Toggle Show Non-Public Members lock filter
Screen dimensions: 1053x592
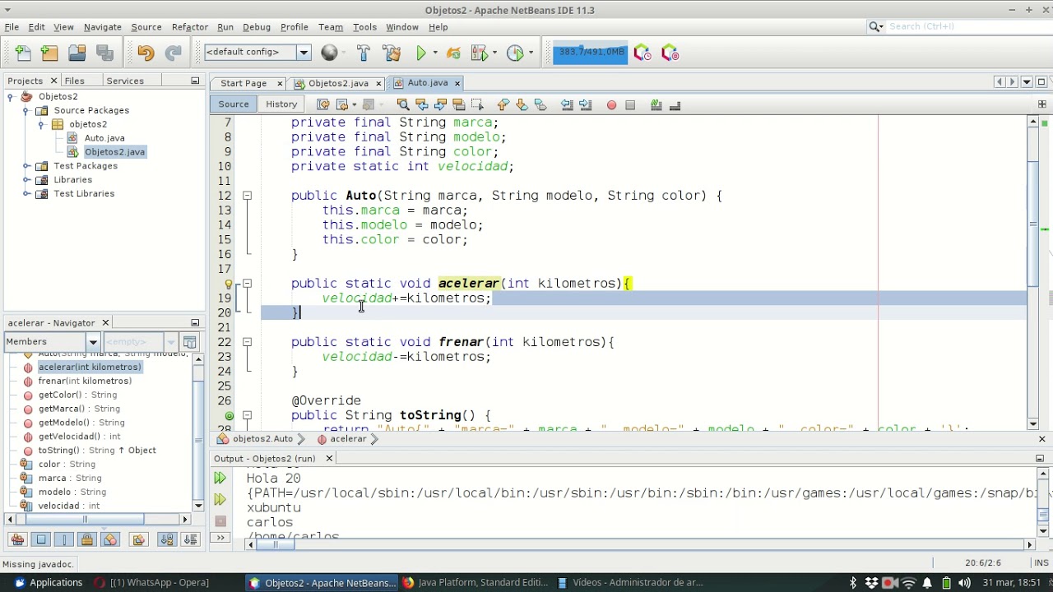coord(87,540)
